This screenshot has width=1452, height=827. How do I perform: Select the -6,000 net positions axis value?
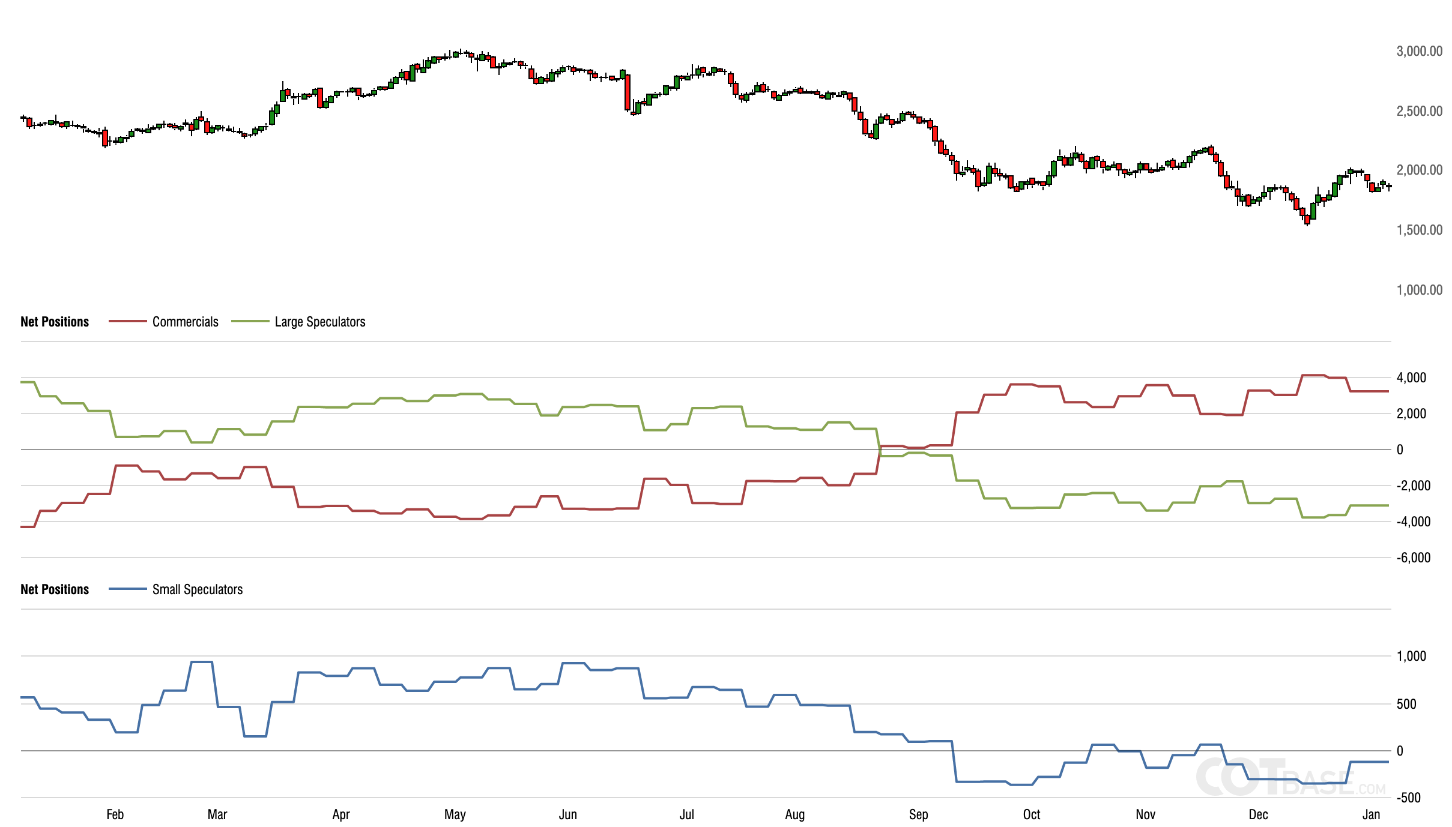pyautogui.click(x=1413, y=558)
